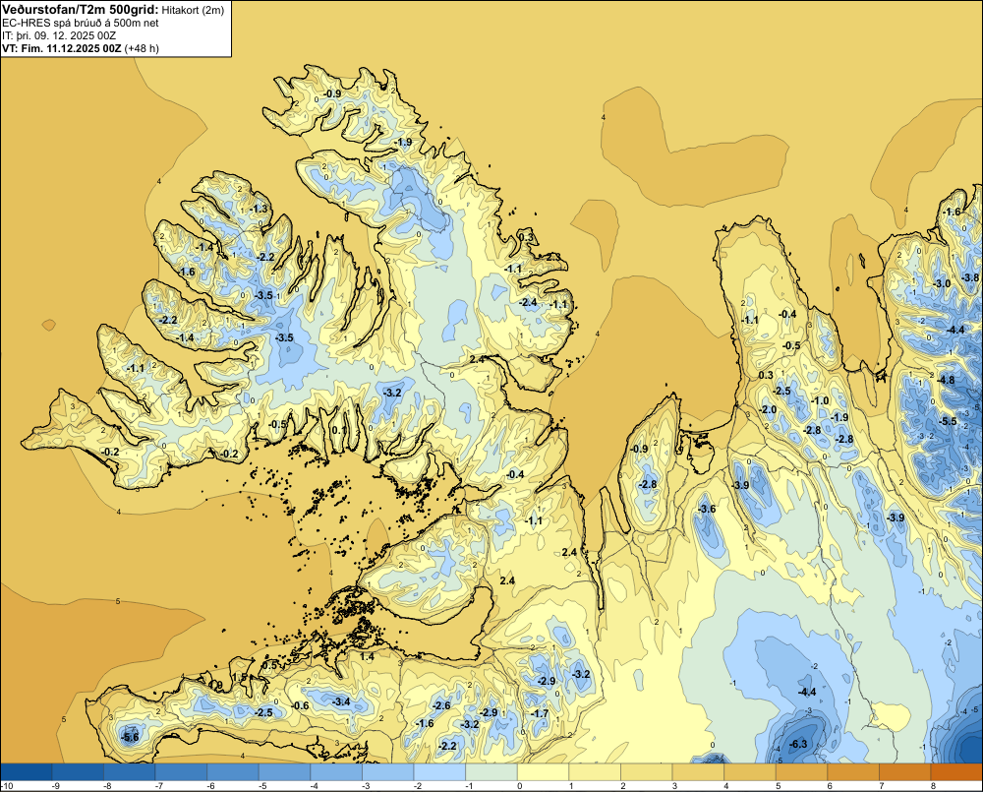Click the legend color segment between -4 and -3
Image resolution: width=983 pixels, height=792 pixels.
[x=336, y=771]
